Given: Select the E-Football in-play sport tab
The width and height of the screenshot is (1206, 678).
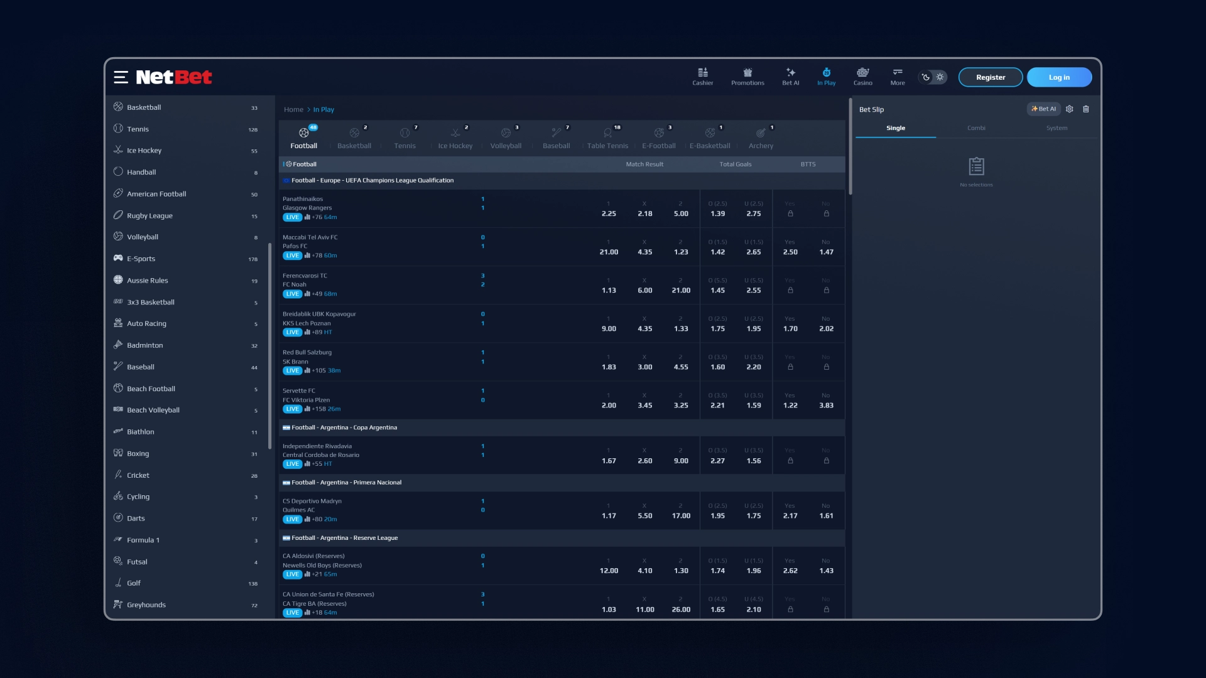Looking at the screenshot, I should click(659, 138).
